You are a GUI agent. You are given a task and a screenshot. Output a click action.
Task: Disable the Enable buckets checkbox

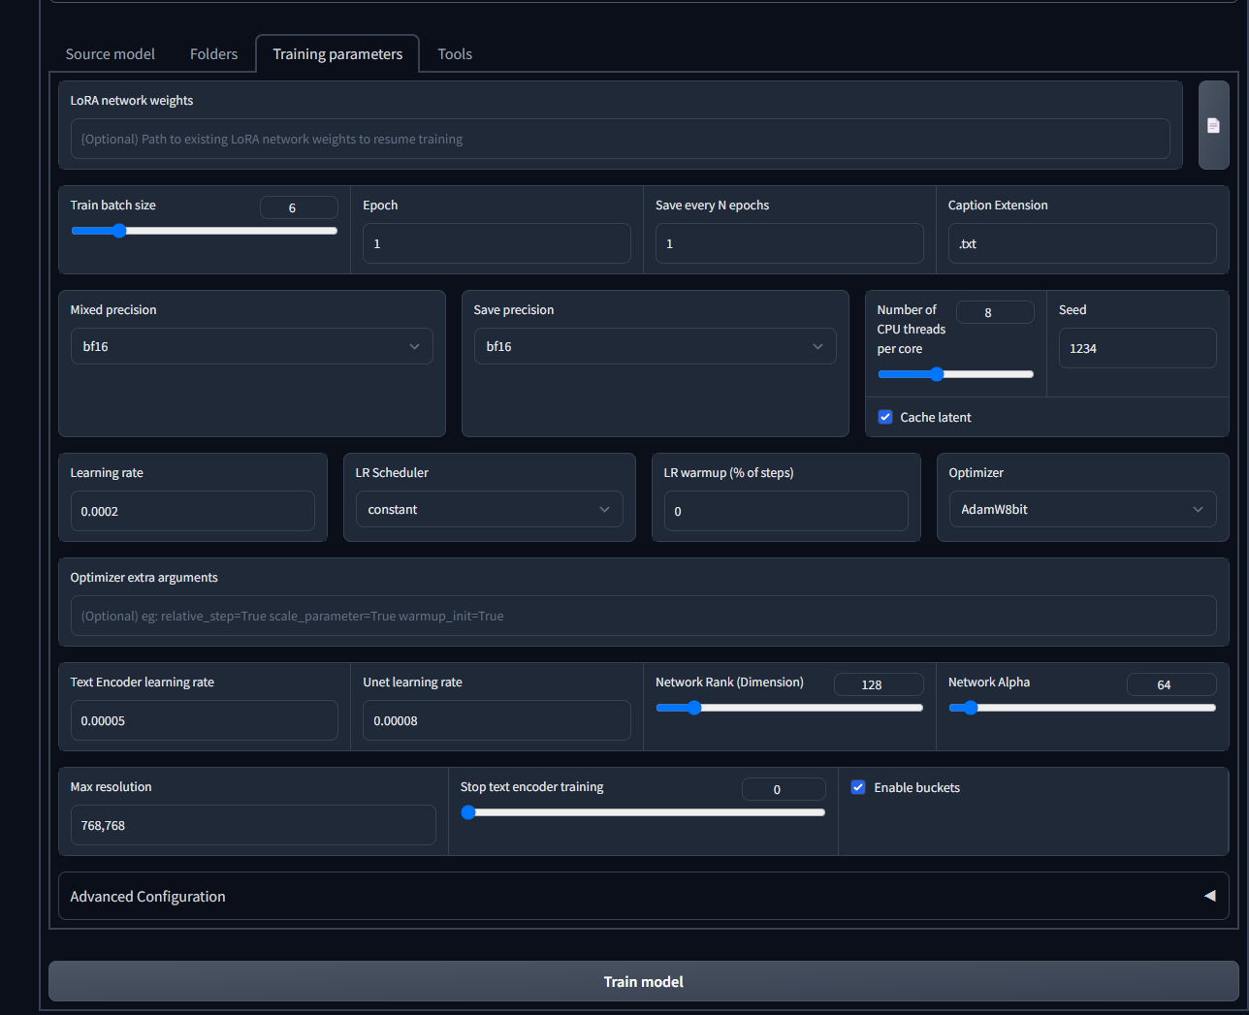(x=858, y=787)
